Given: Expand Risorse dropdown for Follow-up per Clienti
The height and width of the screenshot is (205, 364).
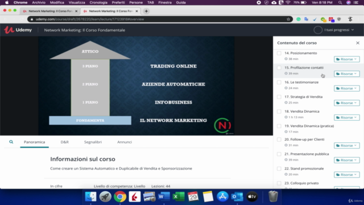Looking at the screenshot, I should tap(346, 146).
